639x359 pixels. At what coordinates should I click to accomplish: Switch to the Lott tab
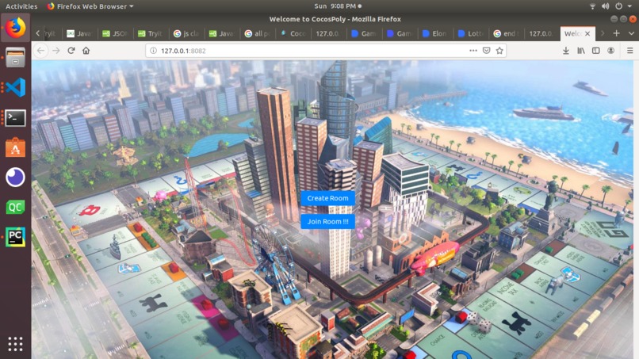(471, 33)
